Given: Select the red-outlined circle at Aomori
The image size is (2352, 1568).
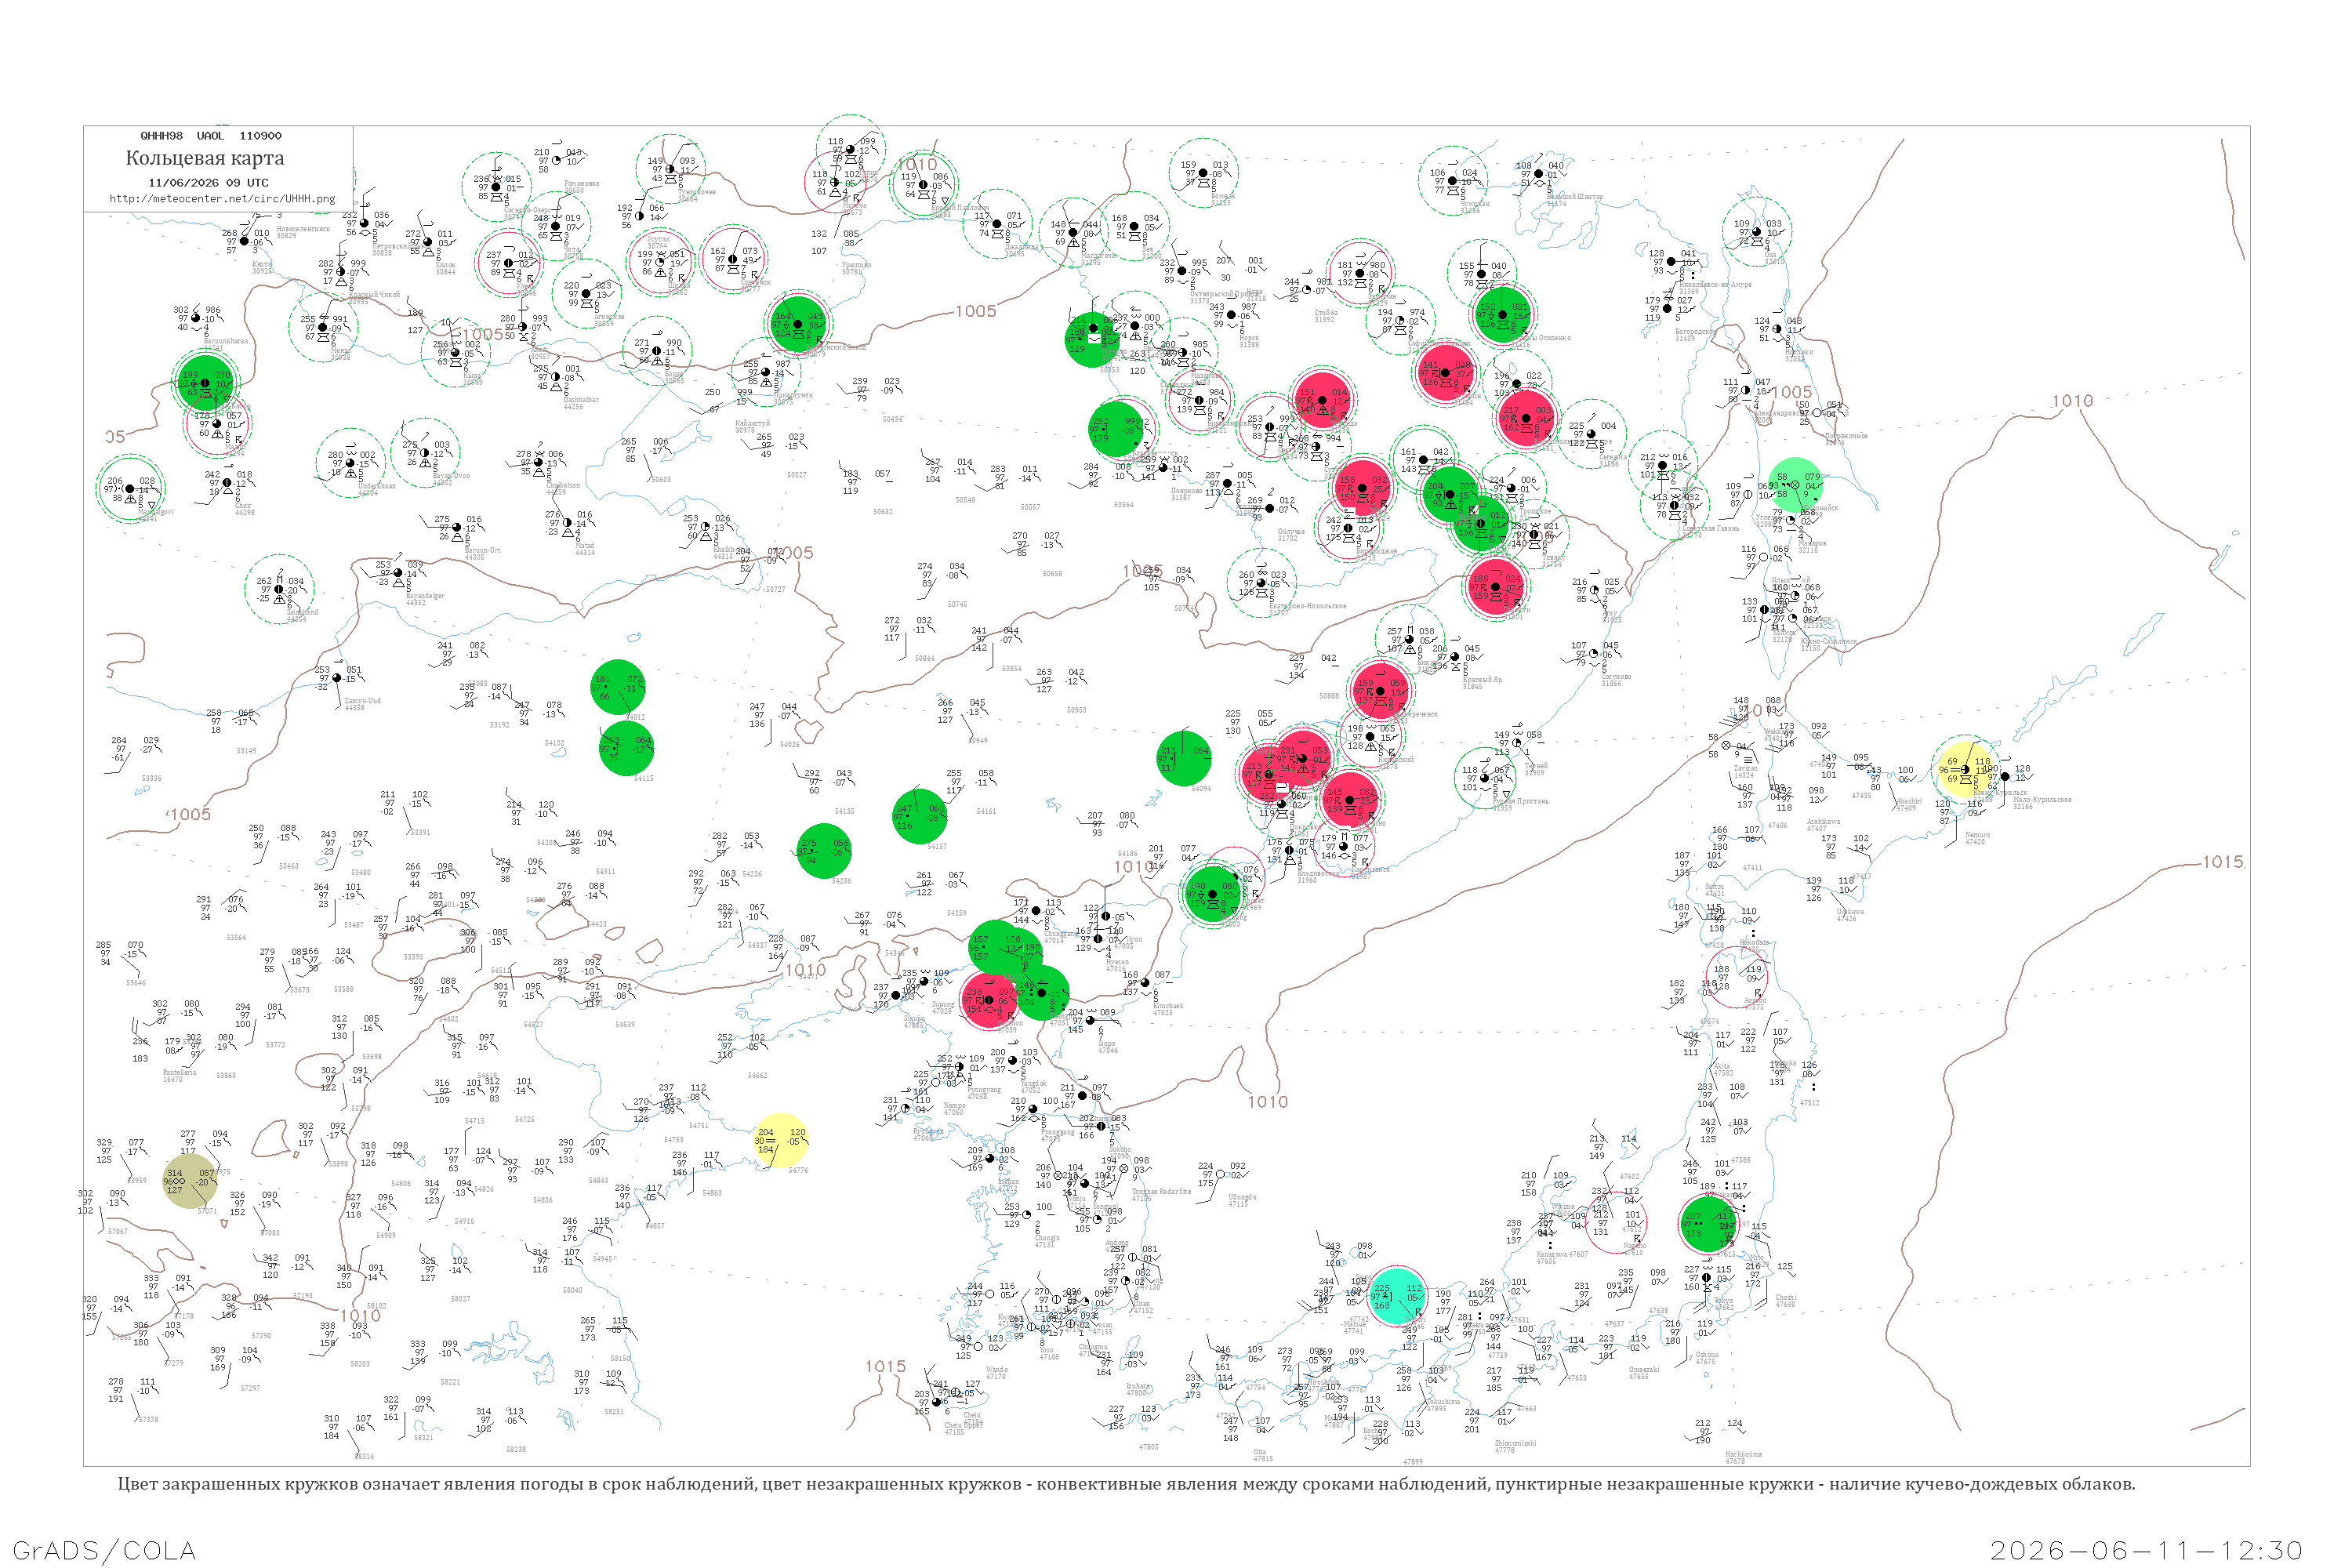Looking at the screenshot, I should [1736, 976].
